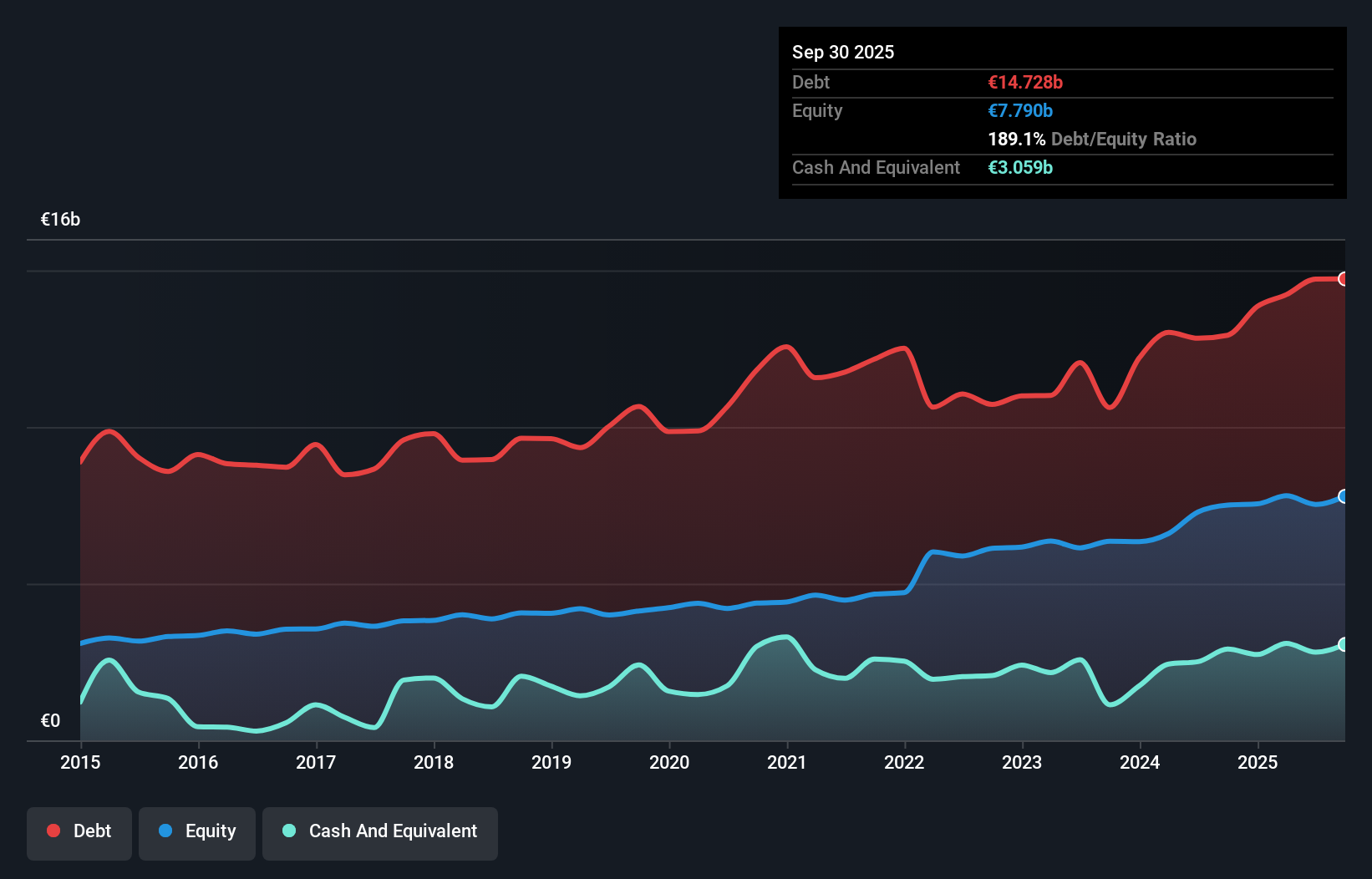Toggle the Debt legend button
Viewport: 1372px width, 879px height.
[x=79, y=833]
